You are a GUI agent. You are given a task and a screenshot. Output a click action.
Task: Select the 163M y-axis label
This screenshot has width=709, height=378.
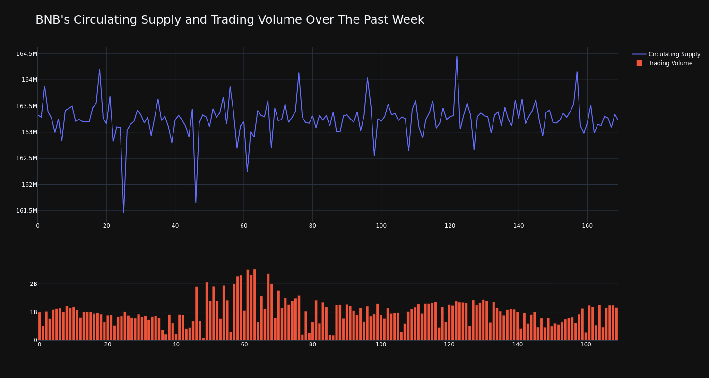coord(29,132)
